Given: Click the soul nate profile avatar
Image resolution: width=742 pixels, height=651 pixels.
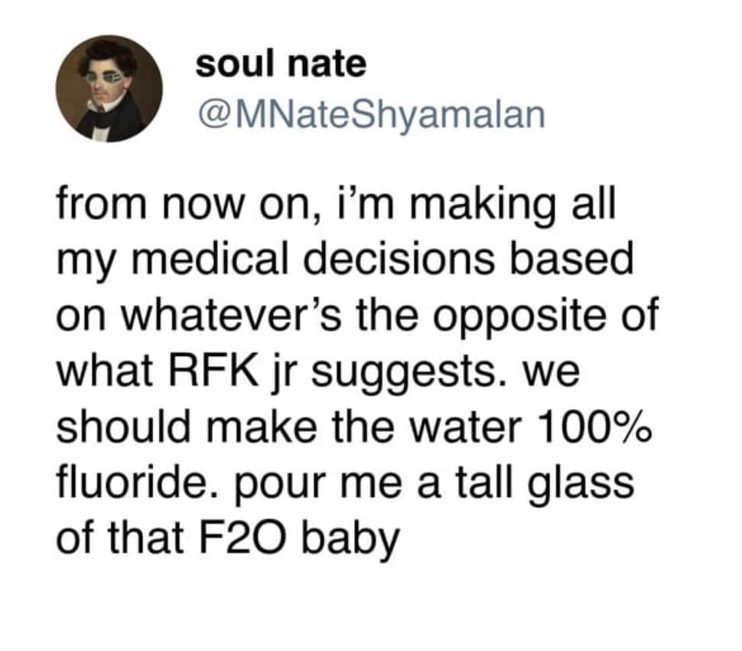Looking at the screenshot, I should (x=109, y=88).
